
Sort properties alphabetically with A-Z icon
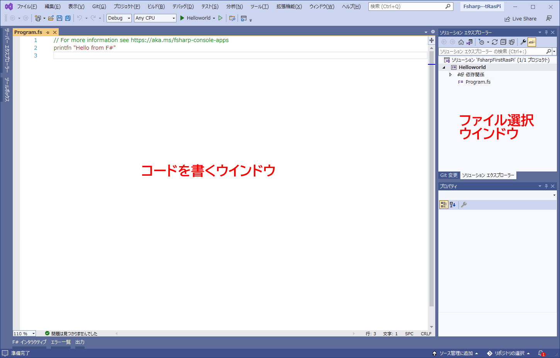(x=453, y=205)
